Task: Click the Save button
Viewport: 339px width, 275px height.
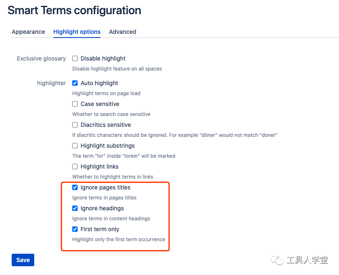Action: (x=23, y=260)
